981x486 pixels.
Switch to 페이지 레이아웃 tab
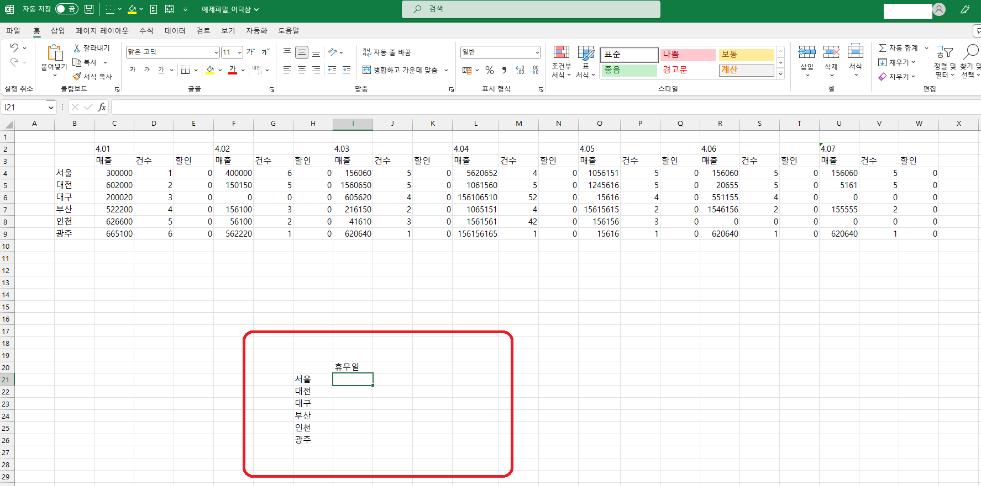click(102, 31)
